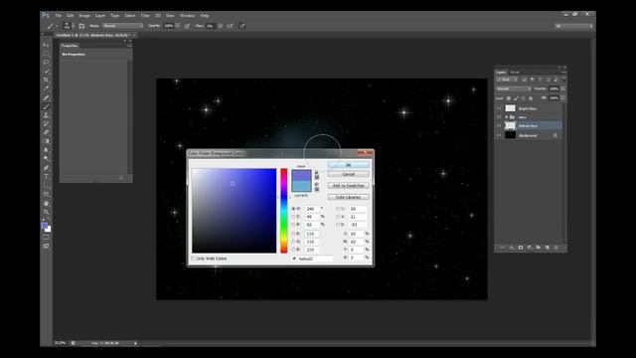The height and width of the screenshot is (358, 636).
Task: Open the layer filter Kind dropdown
Action: (x=507, y=80)
